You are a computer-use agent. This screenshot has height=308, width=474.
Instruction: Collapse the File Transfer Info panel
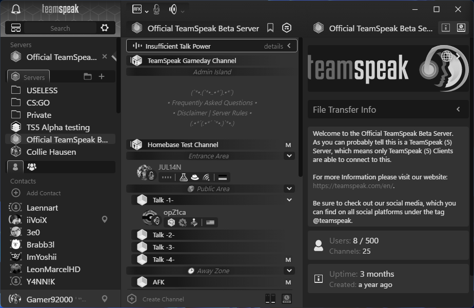click(458, 109)
